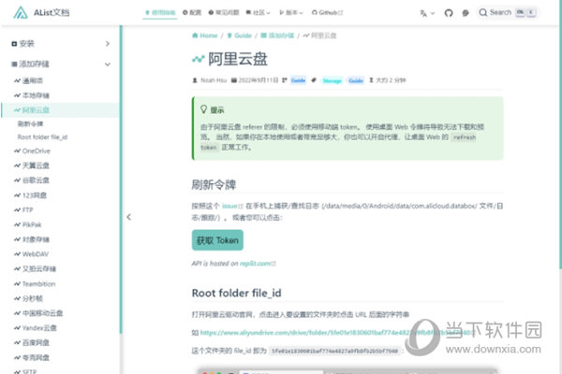
Task: Go to the 配置 nav item
Action: pos(192,12)
